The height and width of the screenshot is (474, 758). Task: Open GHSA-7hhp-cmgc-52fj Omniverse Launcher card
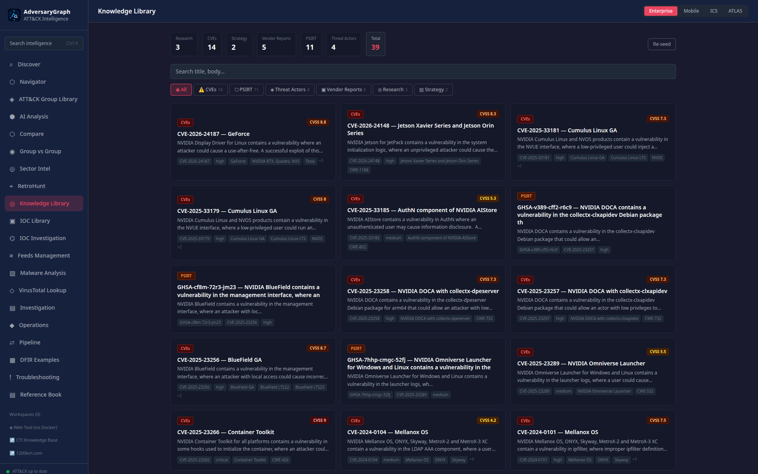[423, 371]
